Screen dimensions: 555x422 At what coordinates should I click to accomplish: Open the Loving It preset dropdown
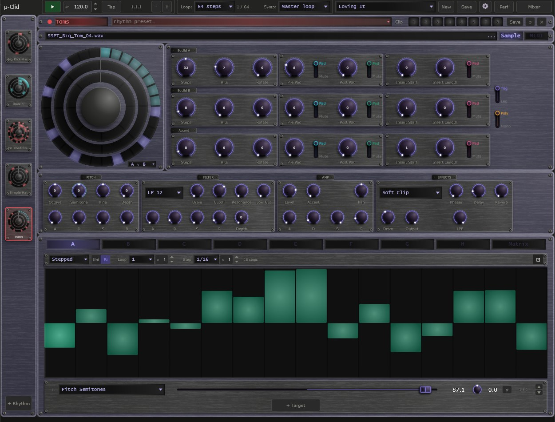(x=385, y=7)
